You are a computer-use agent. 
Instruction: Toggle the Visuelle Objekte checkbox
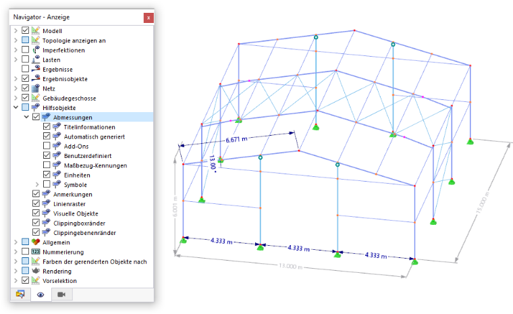coord(36,213)
